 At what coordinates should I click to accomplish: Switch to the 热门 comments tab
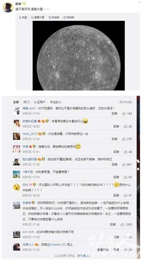coord(26,102)
